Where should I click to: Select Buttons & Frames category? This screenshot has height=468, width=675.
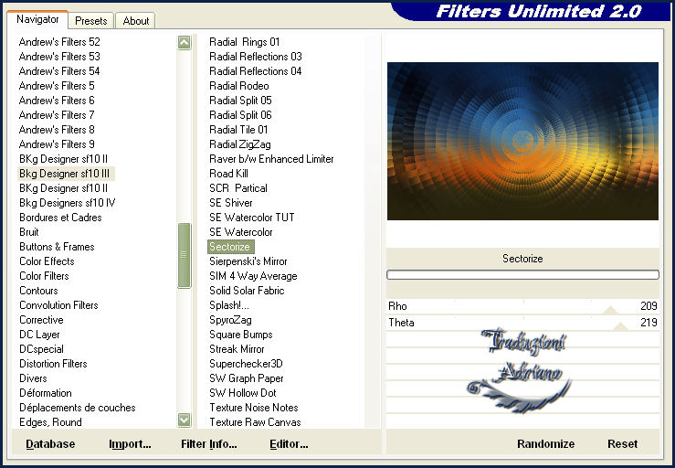pos(57,247)
